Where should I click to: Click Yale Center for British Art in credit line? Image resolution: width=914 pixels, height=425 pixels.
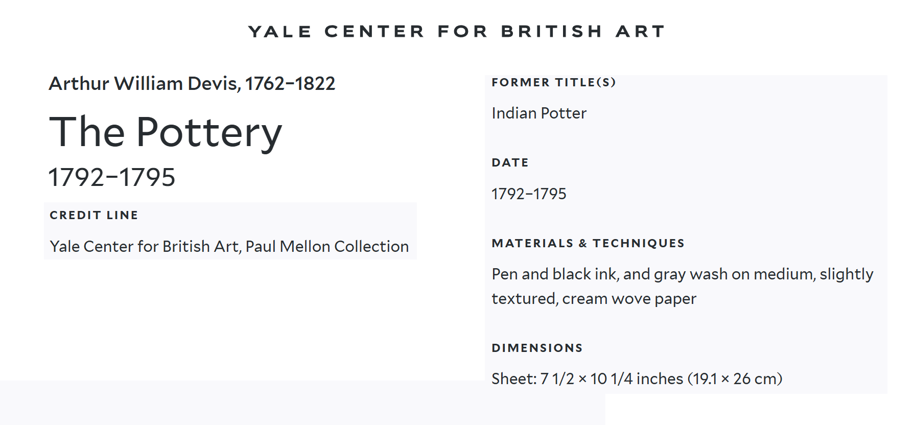(145, 246)
